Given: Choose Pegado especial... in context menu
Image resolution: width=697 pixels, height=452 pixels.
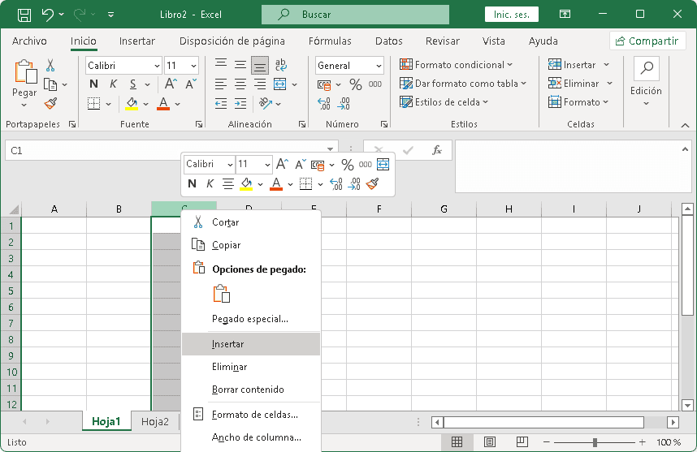Looking at the screenshot, I should point(251,319).
